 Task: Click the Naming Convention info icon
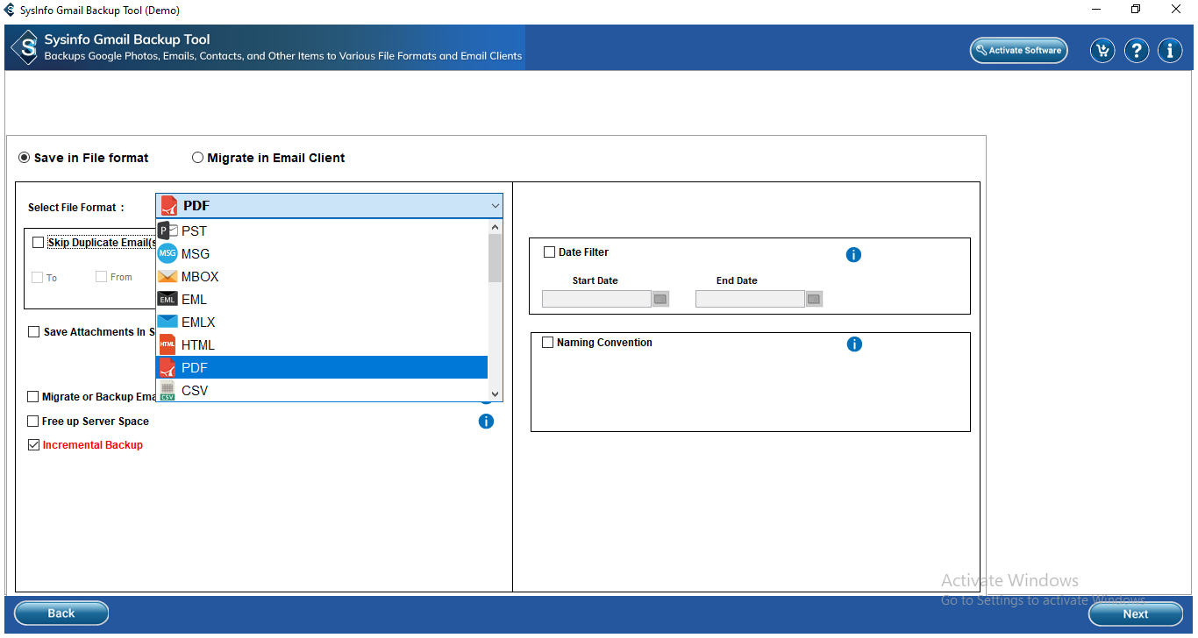click(x=854, y=344)
